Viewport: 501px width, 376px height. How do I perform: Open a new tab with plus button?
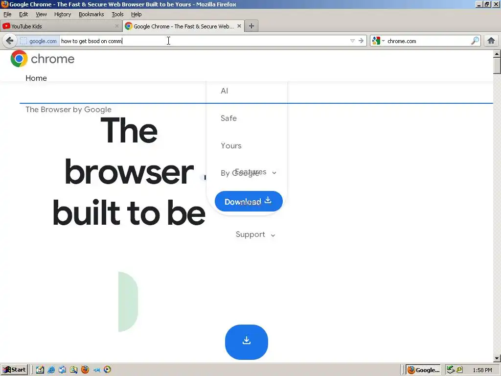(251, 26)
